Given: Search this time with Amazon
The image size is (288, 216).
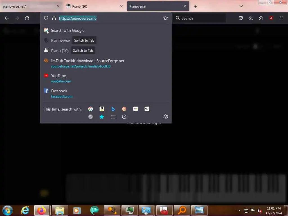Looking at the screenshot, I should (x=102, y=109).
